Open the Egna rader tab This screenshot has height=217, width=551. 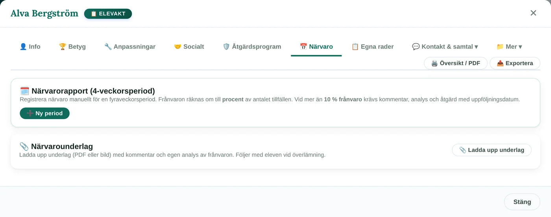pyautogui.click(x=372, y=46)
